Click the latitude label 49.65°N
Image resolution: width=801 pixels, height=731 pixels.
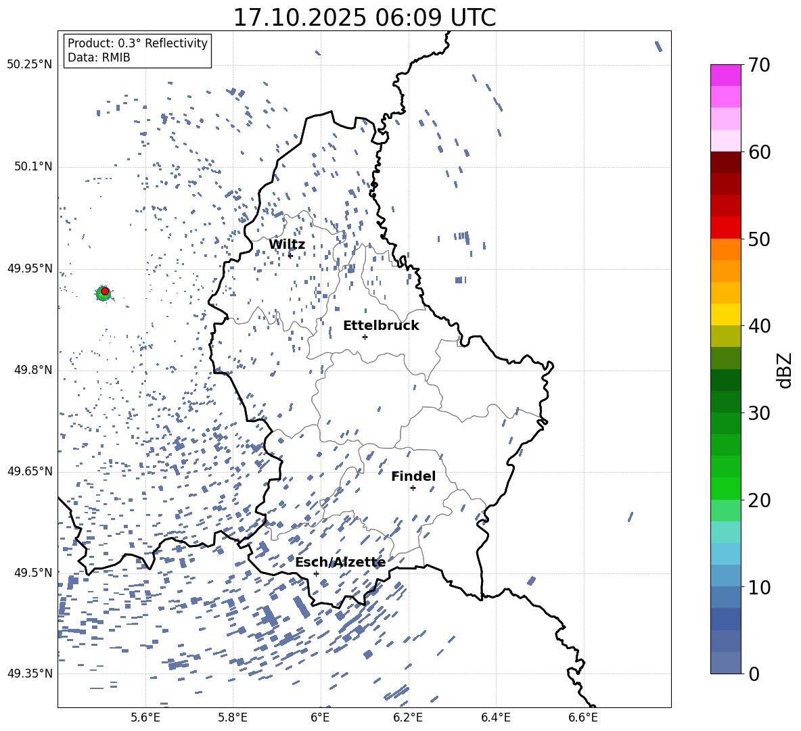[x=30, y=471]
